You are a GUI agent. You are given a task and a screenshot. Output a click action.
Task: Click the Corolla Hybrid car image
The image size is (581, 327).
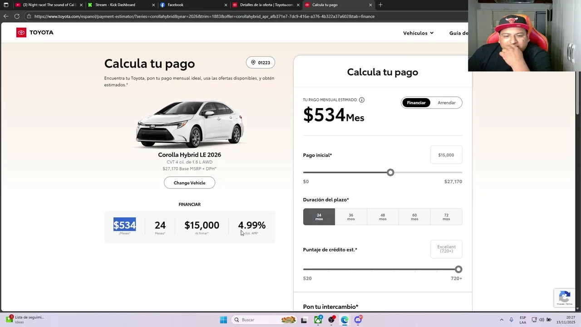pyautogui.click(x=190, y=124)
